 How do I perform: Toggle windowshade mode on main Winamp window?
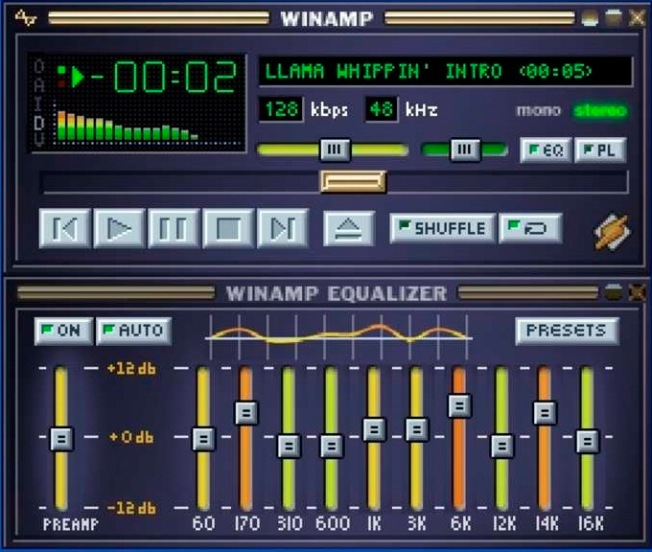point(614,18)
